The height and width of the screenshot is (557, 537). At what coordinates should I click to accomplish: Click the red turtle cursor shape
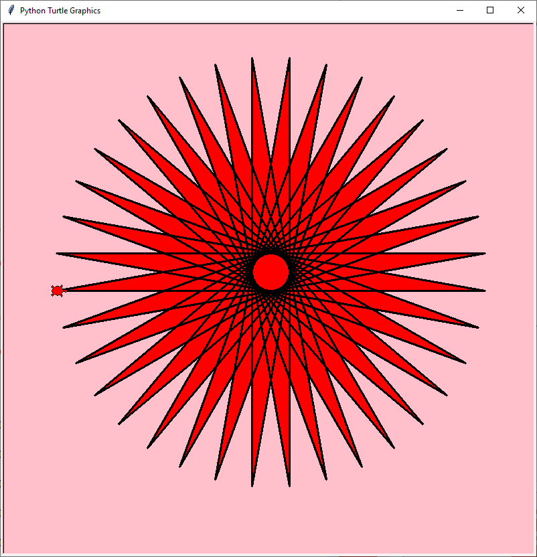coord(58,291)
